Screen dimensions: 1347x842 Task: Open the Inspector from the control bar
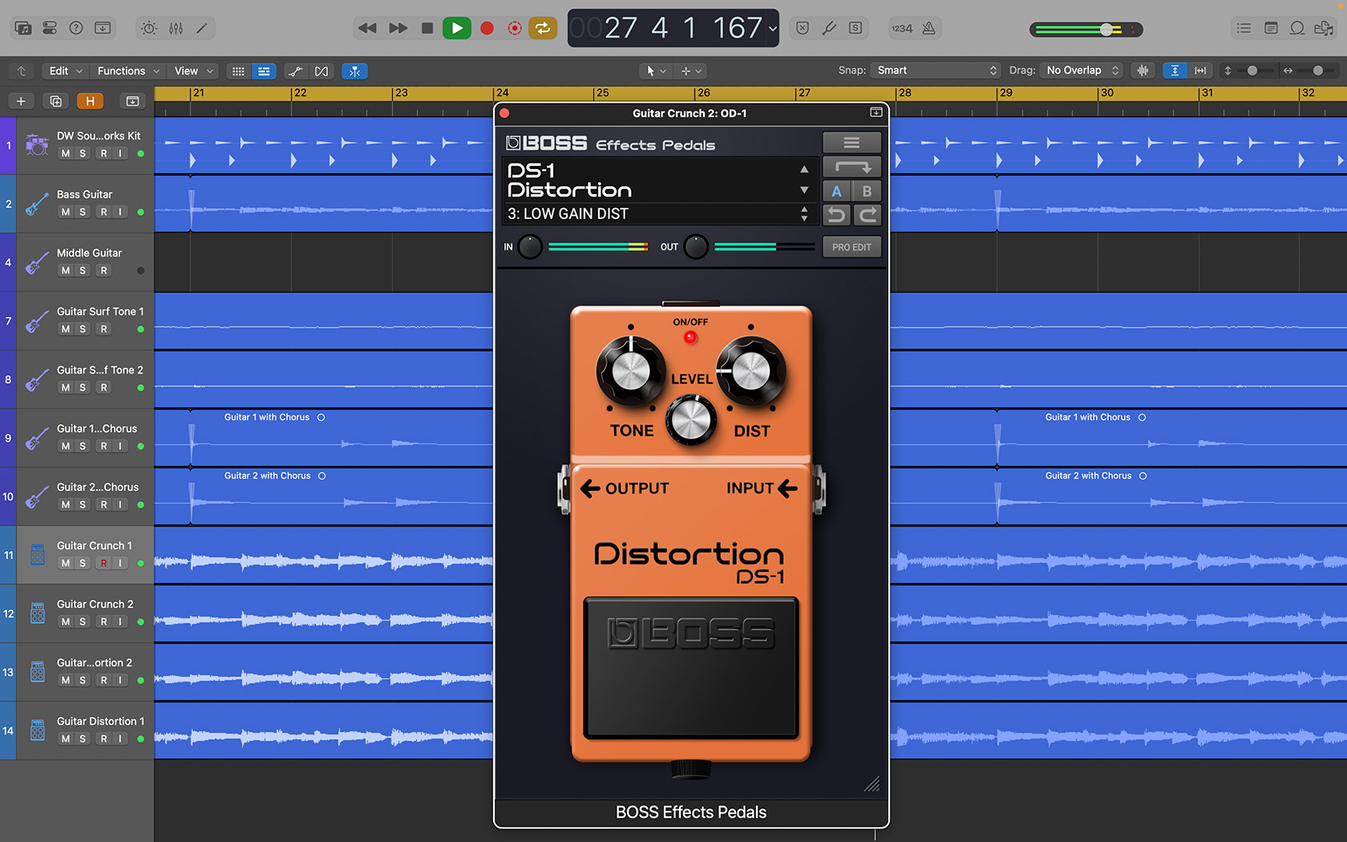(x=50, y=28)
